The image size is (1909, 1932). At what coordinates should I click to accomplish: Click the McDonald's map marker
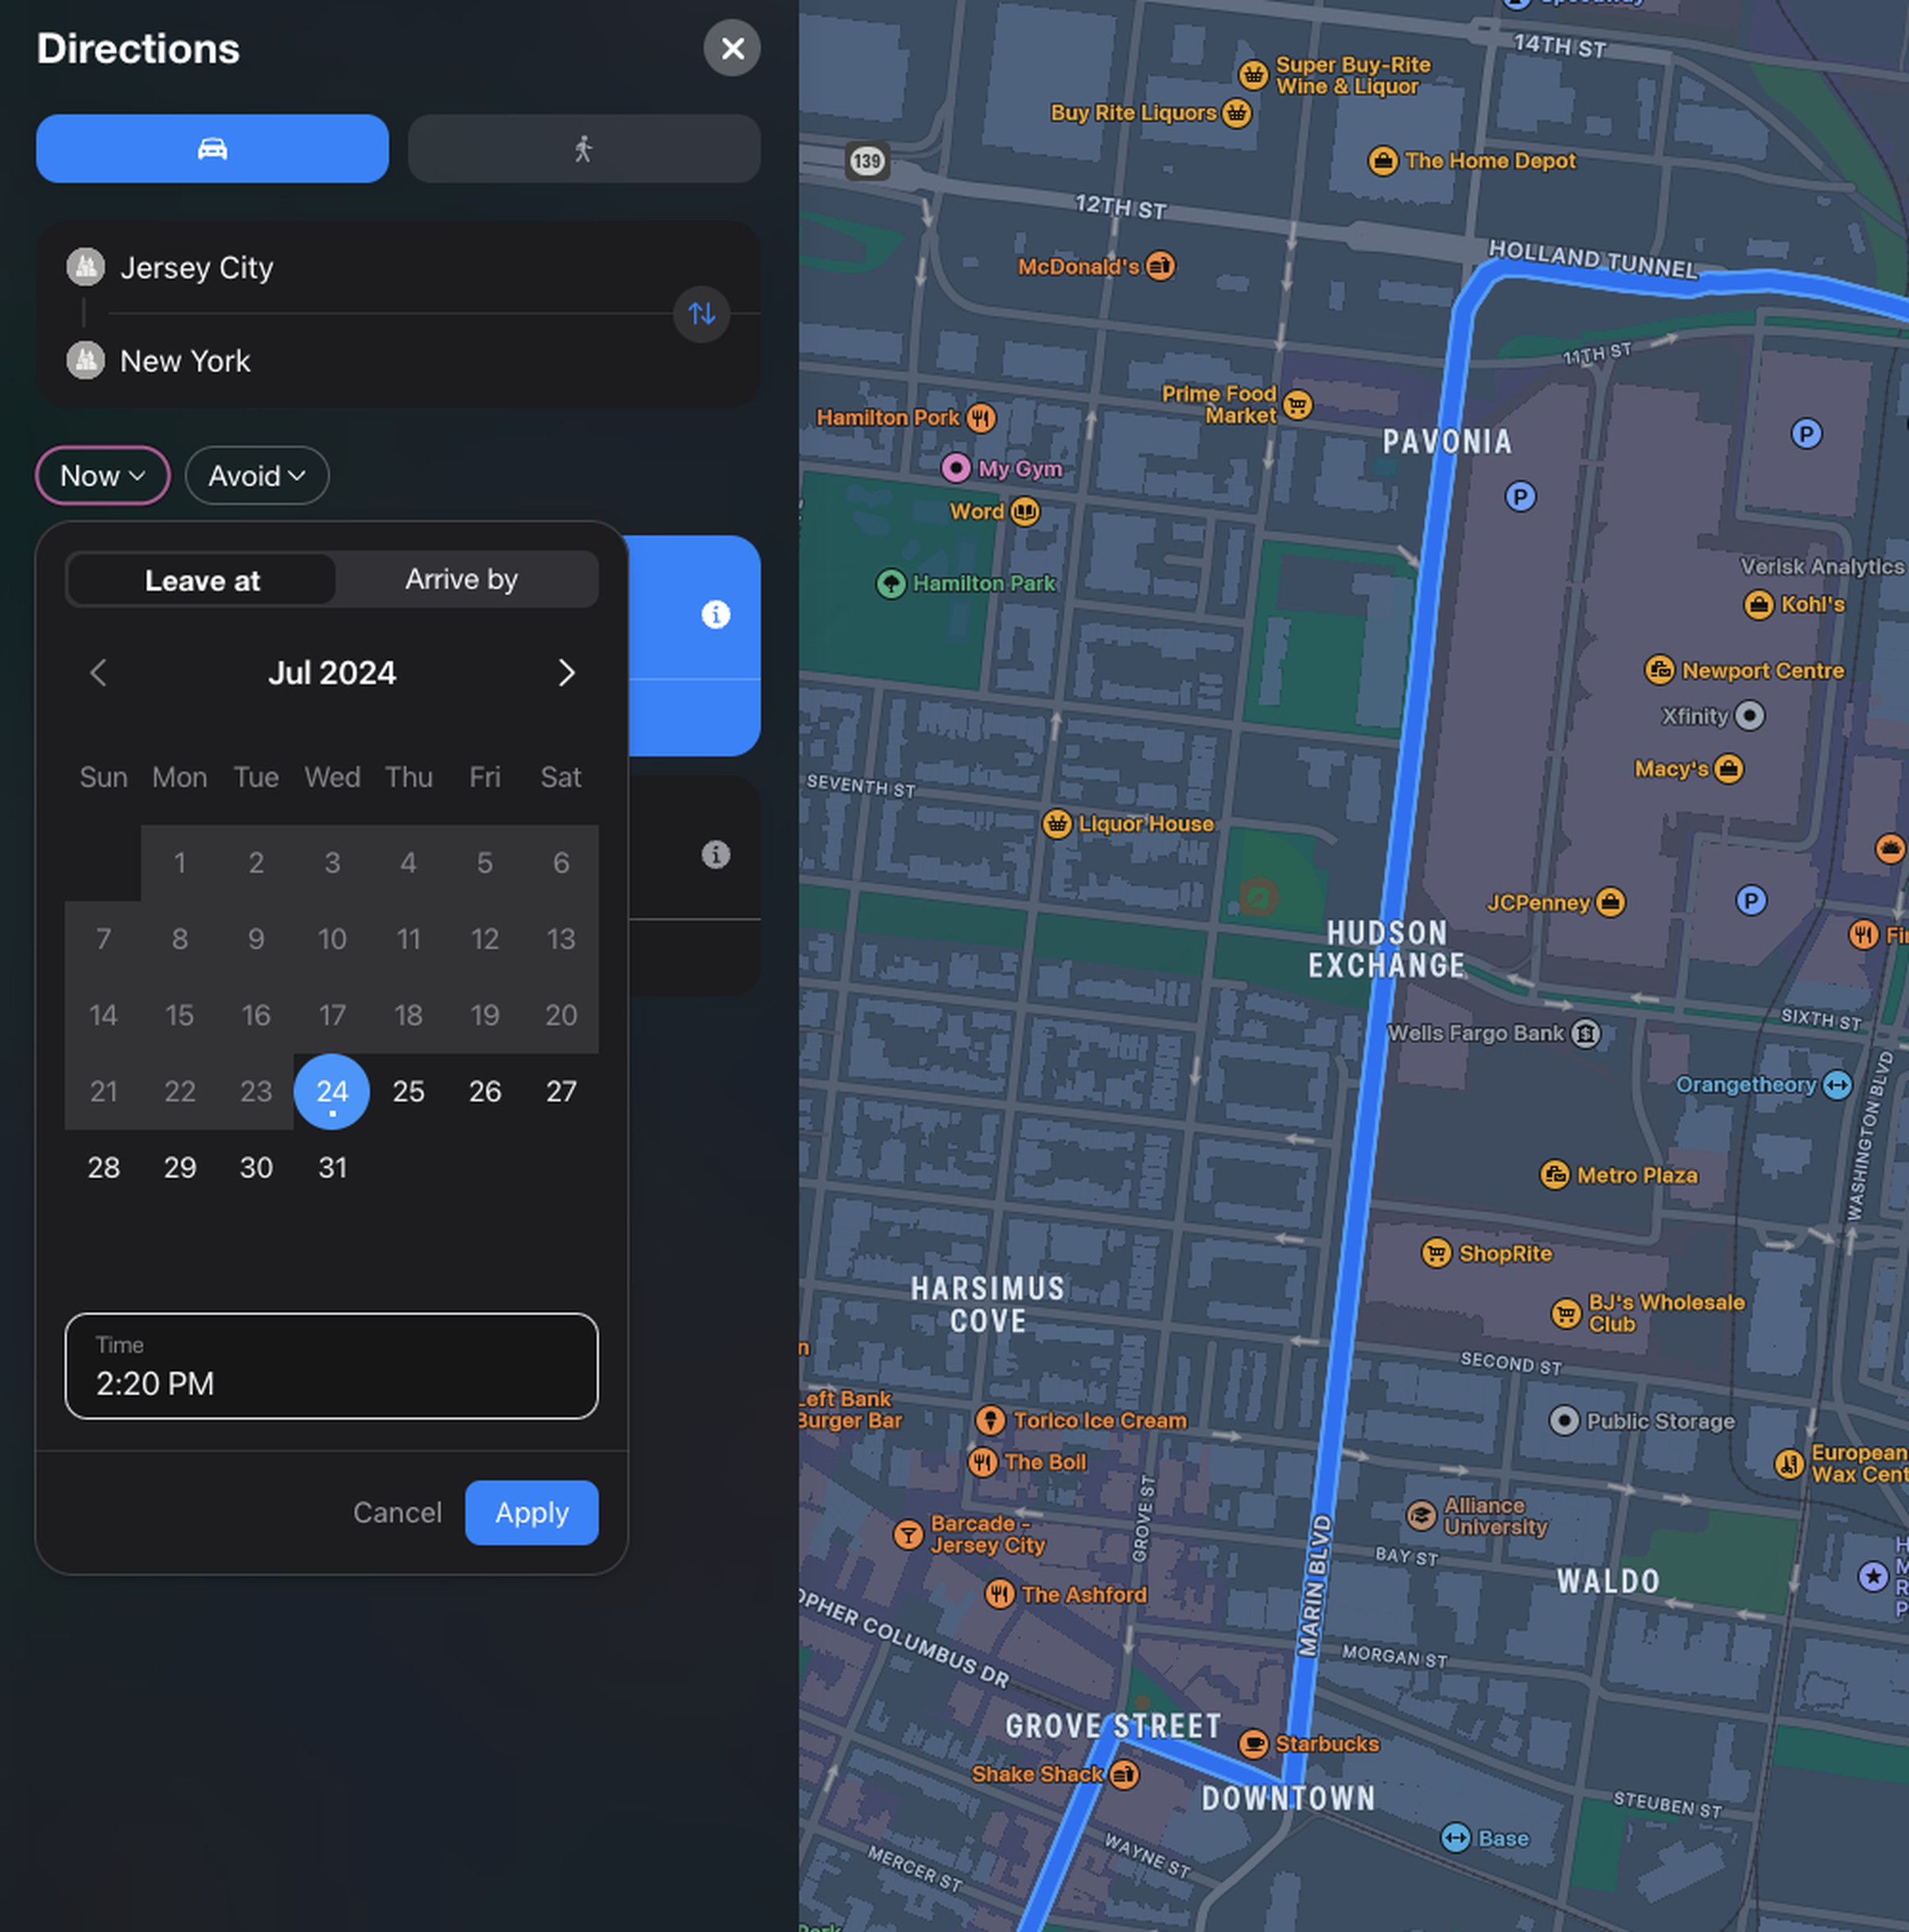pos(1161,266)
